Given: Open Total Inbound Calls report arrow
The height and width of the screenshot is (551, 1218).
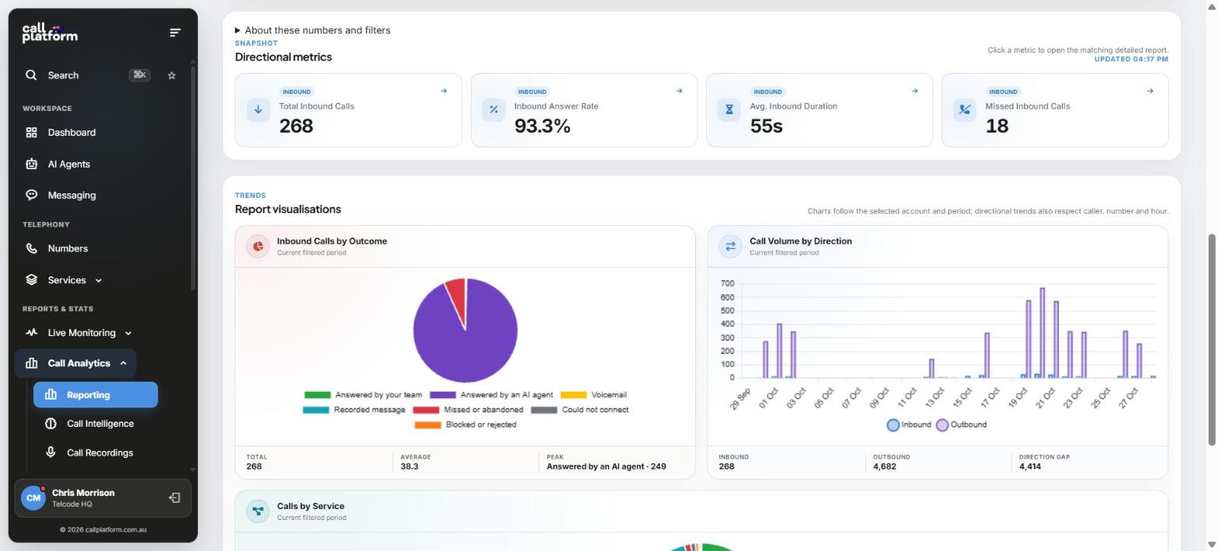Looking at the screenshot, I should point(444,91).
